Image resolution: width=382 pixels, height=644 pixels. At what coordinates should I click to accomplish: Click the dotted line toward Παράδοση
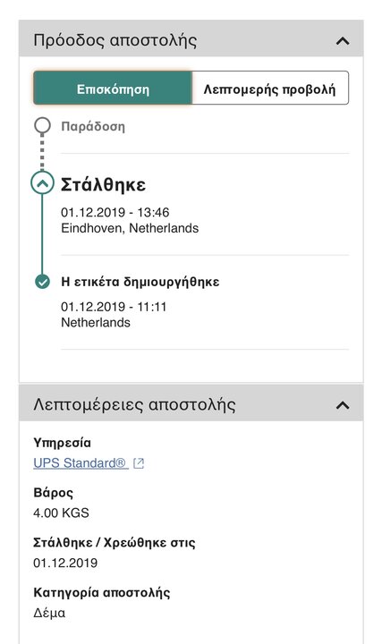point(42,152)
